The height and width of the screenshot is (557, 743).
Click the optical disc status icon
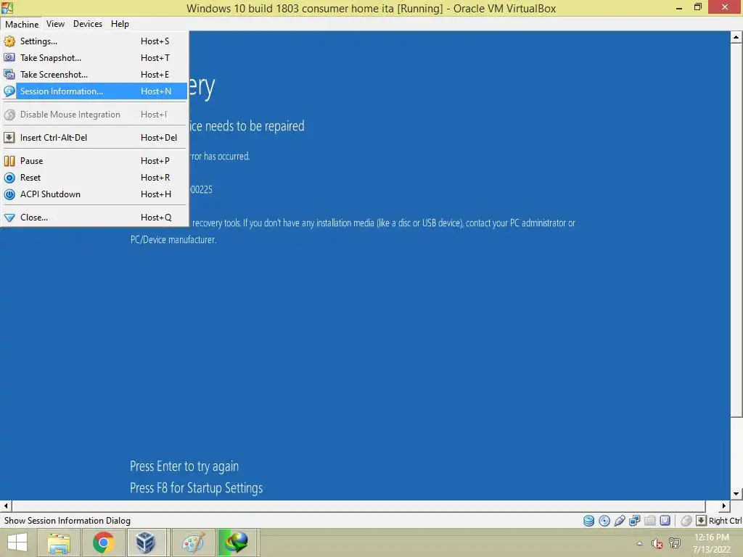(604, 521)
